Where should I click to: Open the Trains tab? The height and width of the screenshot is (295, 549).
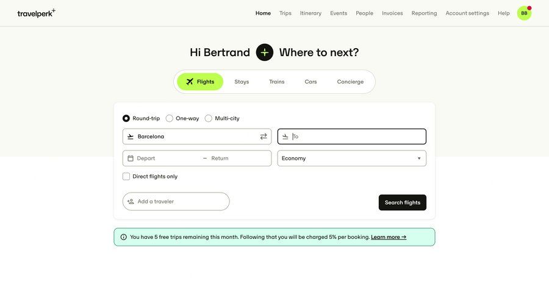coord(276,82)
